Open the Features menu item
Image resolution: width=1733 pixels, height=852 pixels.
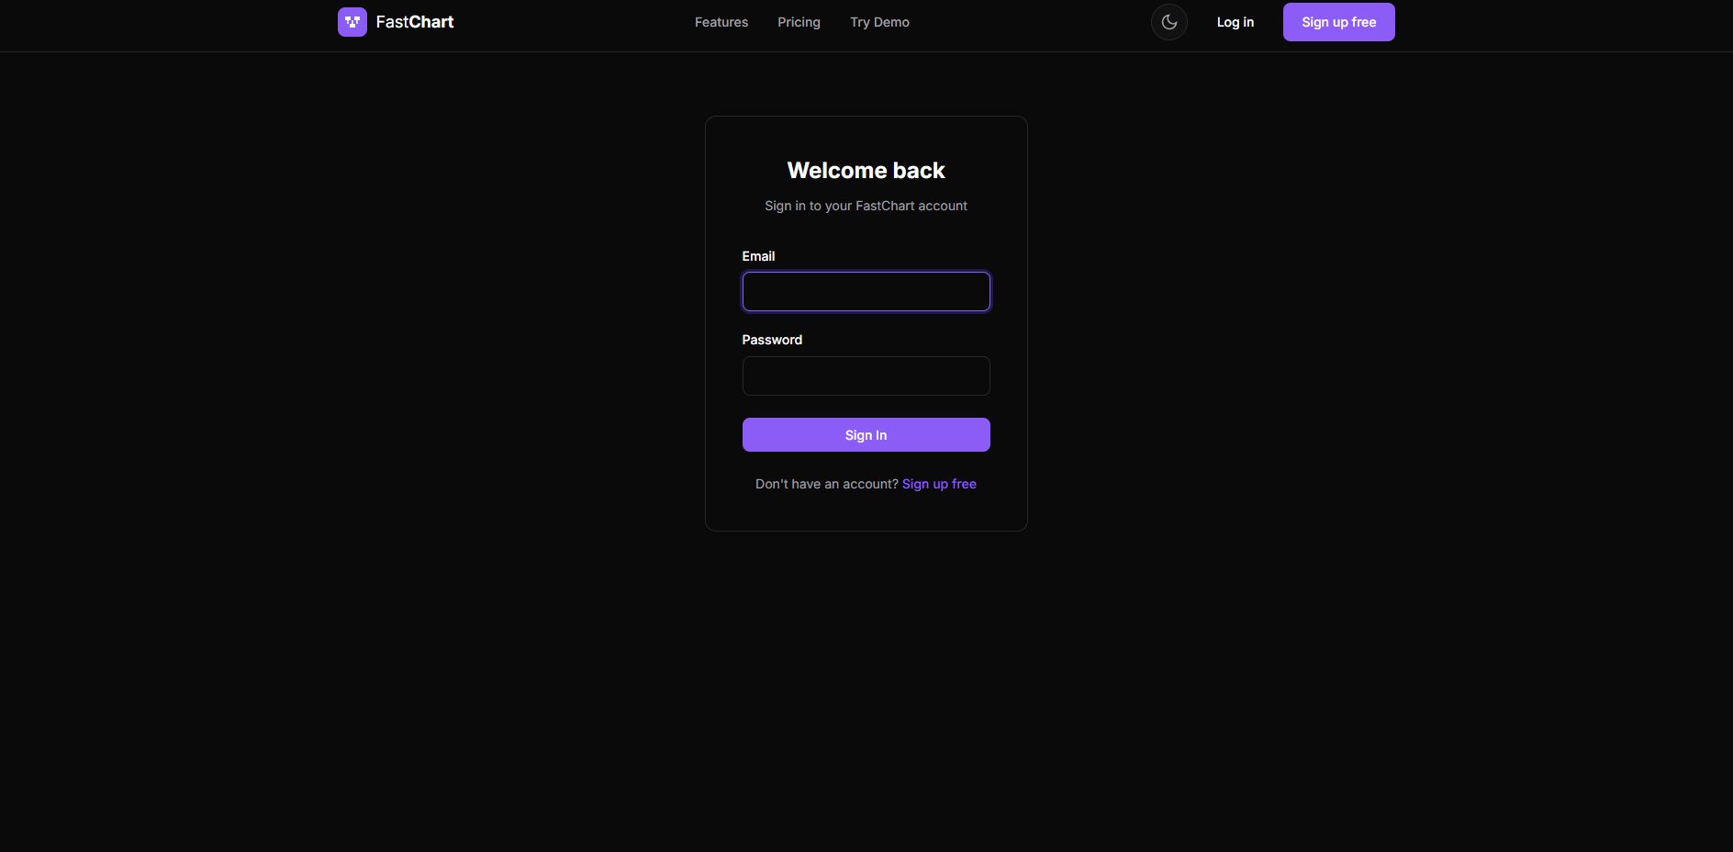coord(721,22)
